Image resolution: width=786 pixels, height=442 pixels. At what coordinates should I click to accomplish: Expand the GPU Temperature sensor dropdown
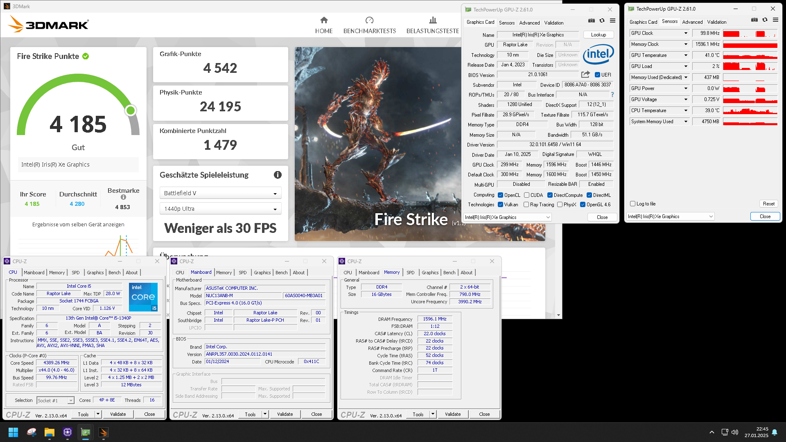pos(686,55)
